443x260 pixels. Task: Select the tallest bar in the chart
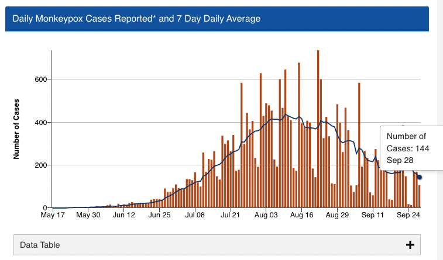[x=318, y=129]
